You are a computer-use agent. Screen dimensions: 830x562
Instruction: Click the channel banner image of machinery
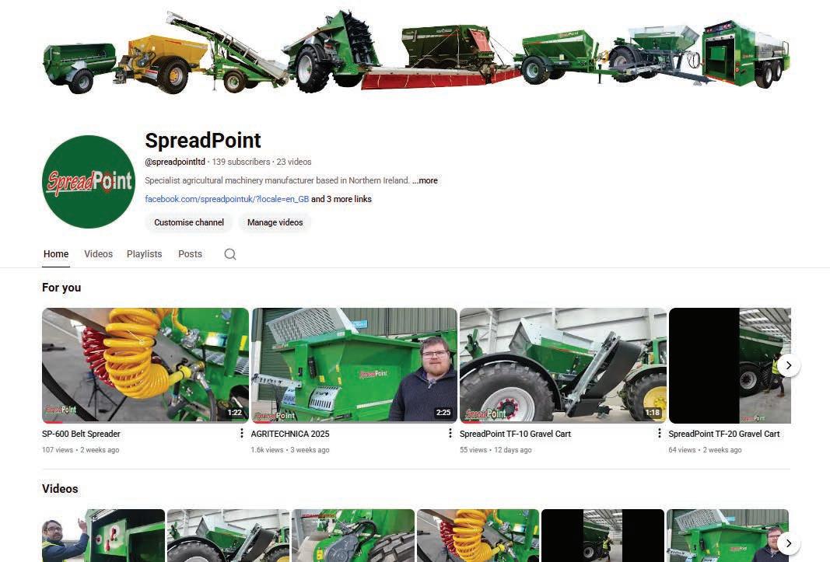click(x=416, y=51)
